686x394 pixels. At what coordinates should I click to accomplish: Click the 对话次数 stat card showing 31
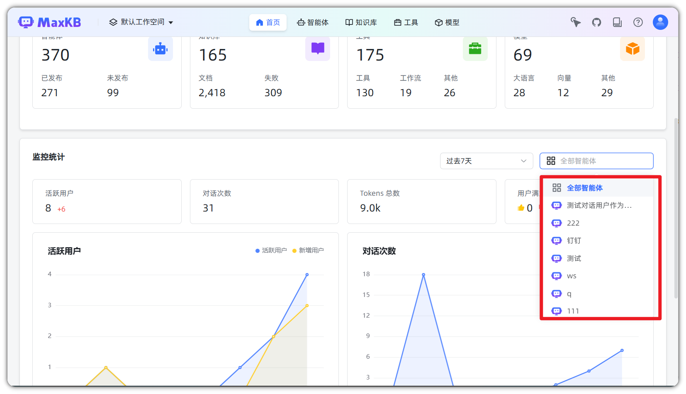264,202
